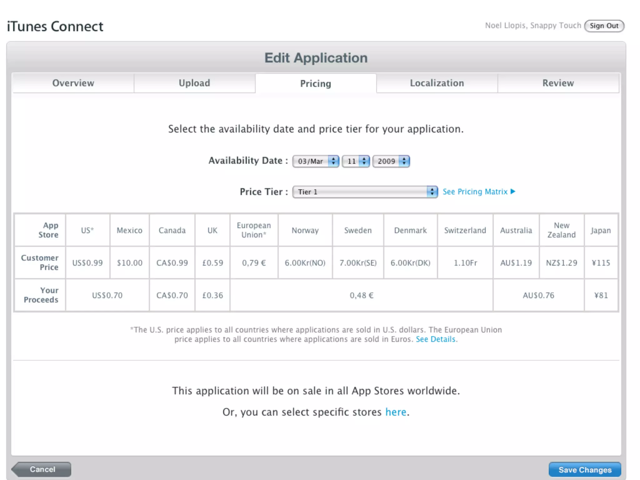This screenshot has height=480, width=640.
Task: Open the Review tab
Action: (558, 83)
